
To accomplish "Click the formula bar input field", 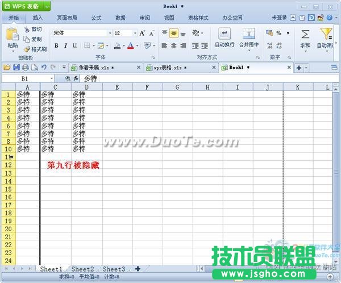I will coord(209,78).
